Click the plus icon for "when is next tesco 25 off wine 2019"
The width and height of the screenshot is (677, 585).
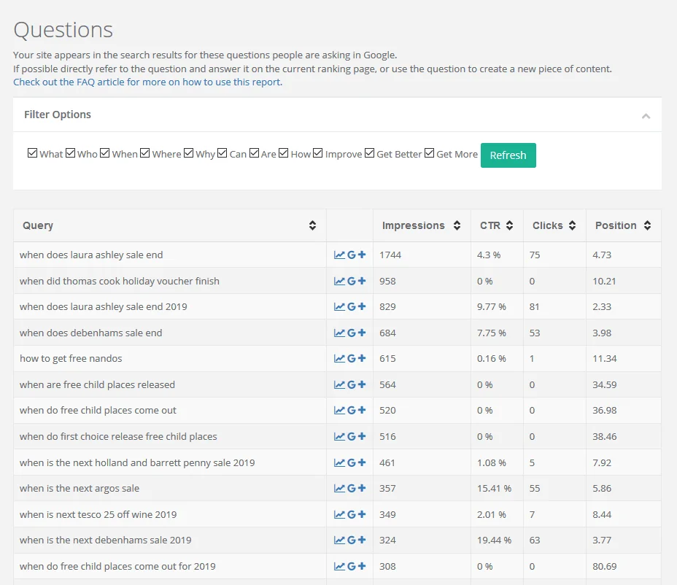coord(360,514)
